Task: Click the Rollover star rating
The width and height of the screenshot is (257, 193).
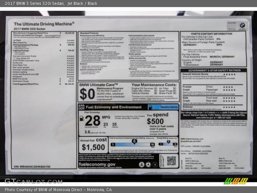Action: (x=229, y=107)
